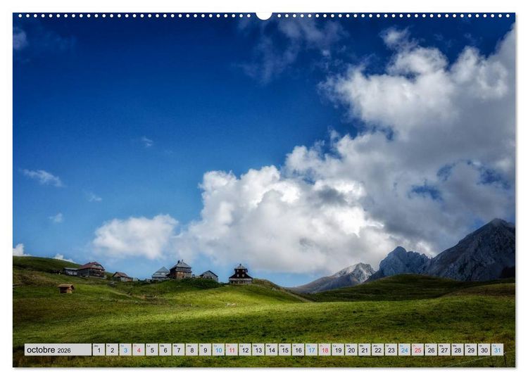Select day 19 in the calendar strip

click(339, 350)
